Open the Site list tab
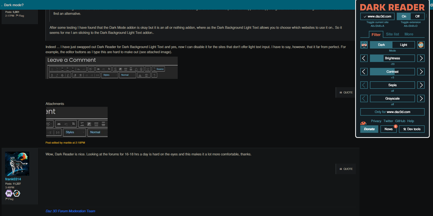 coord(392,34)
